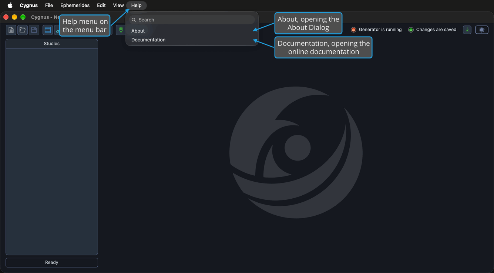Click the orange generator status indicator
The width and height of the screenshot is (494, 273).
(x=353, y=30)
